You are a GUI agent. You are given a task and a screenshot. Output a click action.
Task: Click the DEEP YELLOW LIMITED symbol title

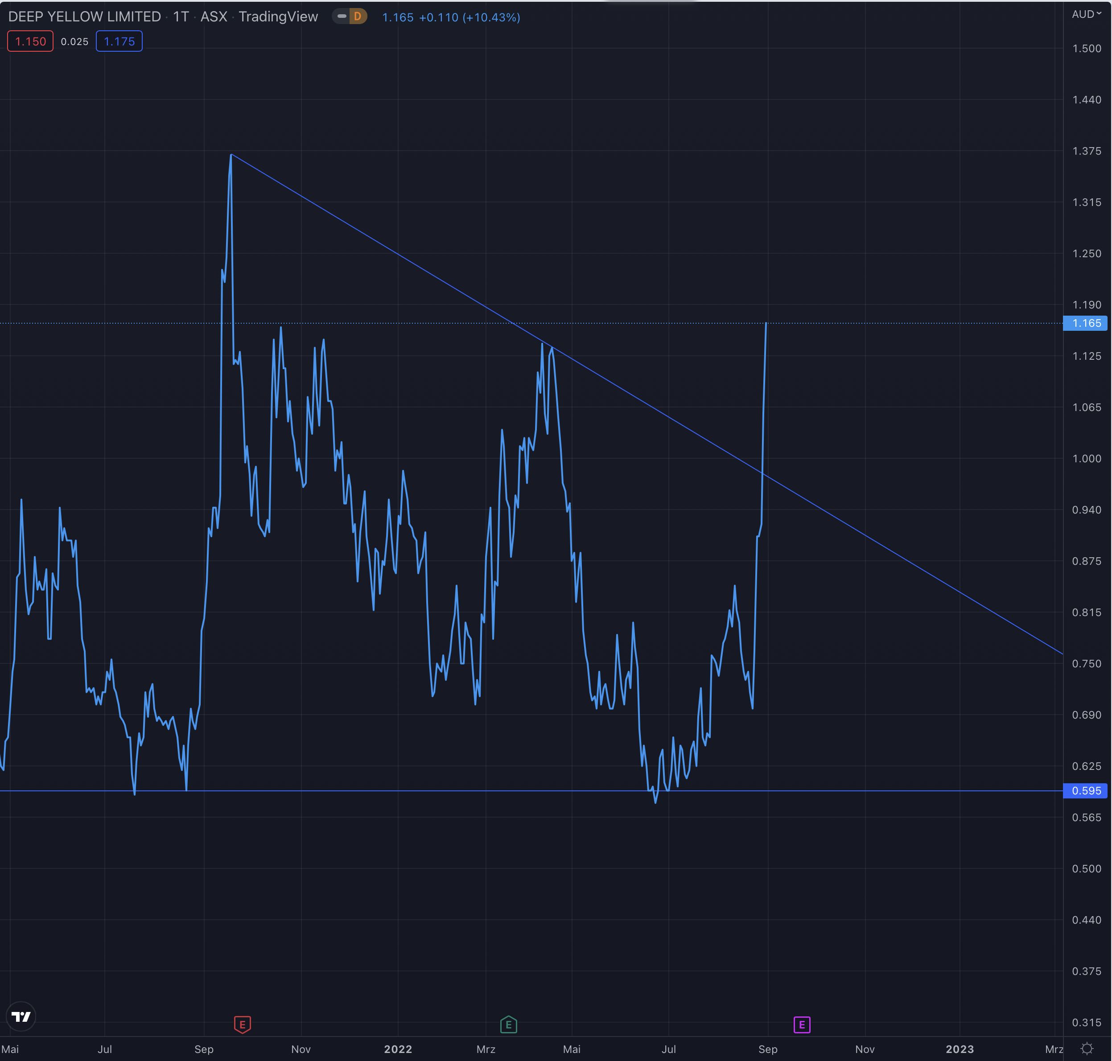(x=85, y=16)
